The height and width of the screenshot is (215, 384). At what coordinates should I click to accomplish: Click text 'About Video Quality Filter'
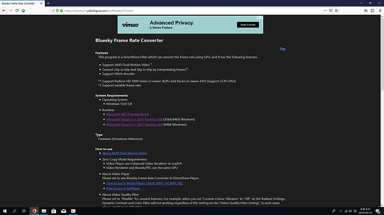tap(121, 195)
